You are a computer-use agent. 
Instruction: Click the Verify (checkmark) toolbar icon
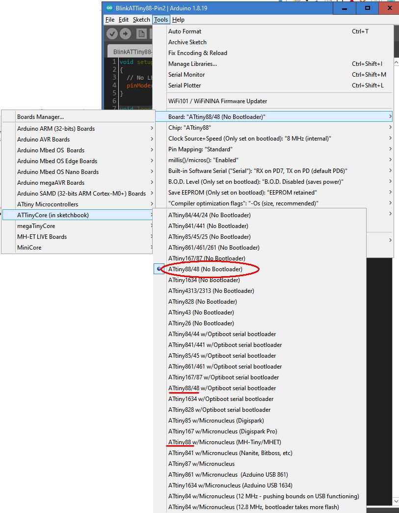tap(111, 33)
